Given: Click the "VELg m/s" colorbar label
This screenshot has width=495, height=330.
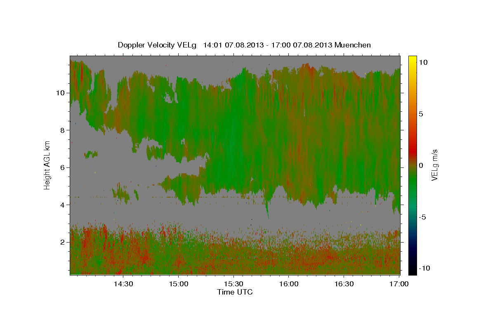Looking at the screenshot, I should [x=434, y=165].
